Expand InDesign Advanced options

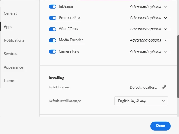click(148, 7)
